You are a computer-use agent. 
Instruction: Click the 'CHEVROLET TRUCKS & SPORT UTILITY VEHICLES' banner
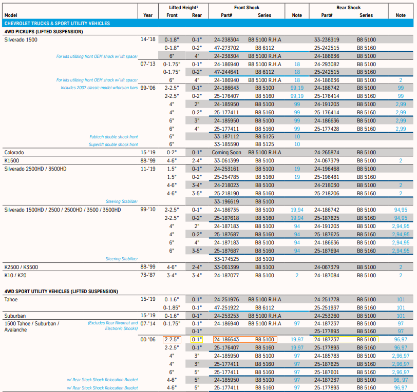click(x=207, y=24)
